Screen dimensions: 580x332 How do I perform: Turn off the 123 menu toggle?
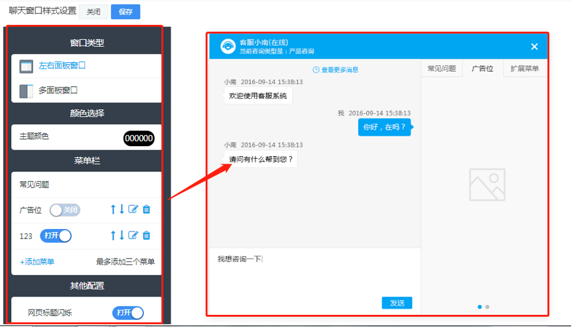(x=56, y=236)
